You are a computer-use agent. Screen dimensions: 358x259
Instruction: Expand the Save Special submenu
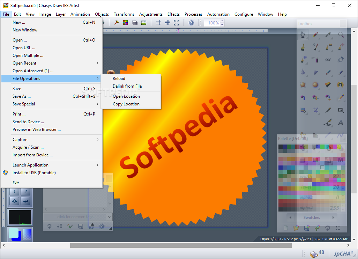click(x=52, y=104)
